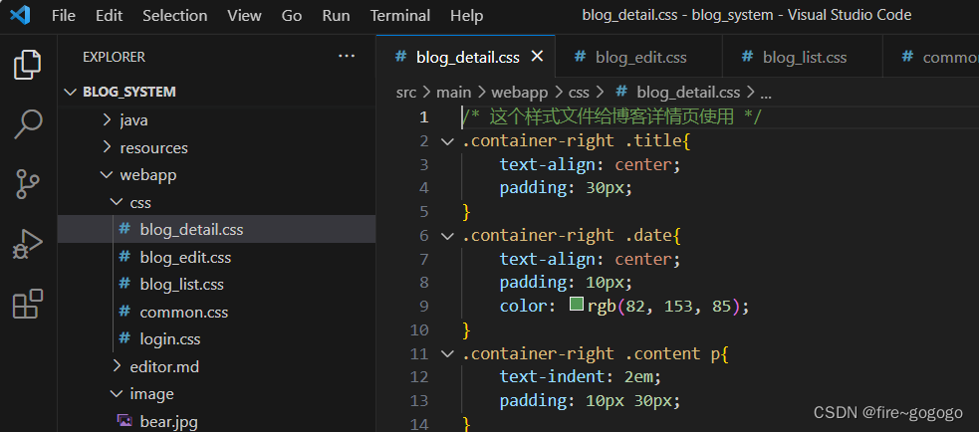Click CSS icon on blog_edit.css tab
The height and width of the screenshot is (432, 979).
[x=580, y=57]
